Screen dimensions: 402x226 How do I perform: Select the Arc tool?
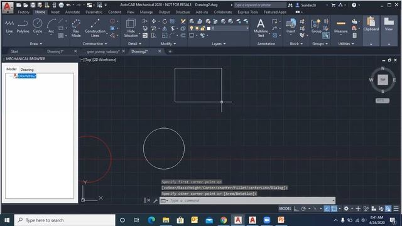click(52, 26)
